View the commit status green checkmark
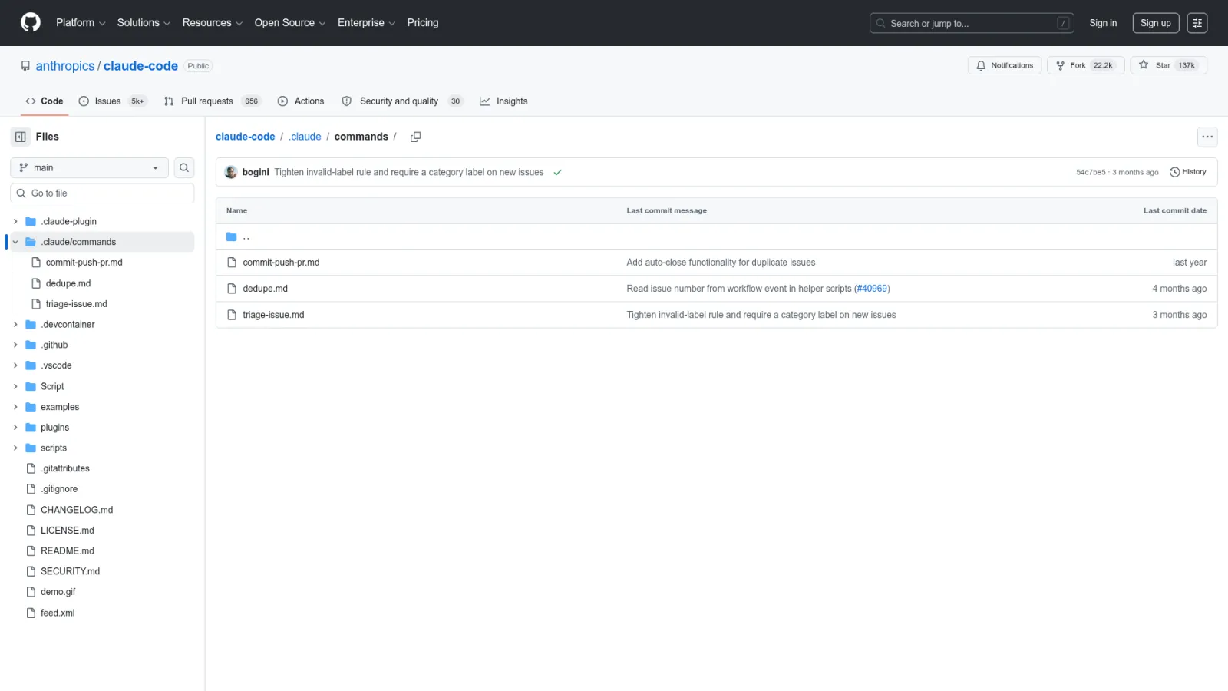1228x691 pixels. click(558, 172)
